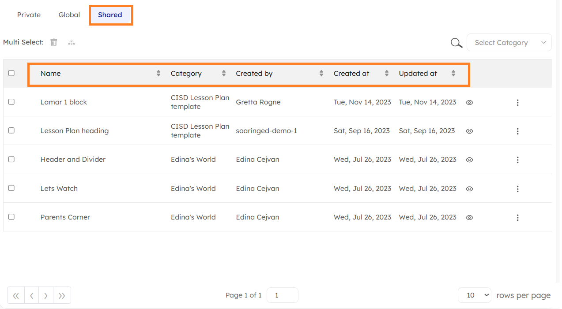Preview Lamar 1 block with eye icon

(x=469, y=102)
